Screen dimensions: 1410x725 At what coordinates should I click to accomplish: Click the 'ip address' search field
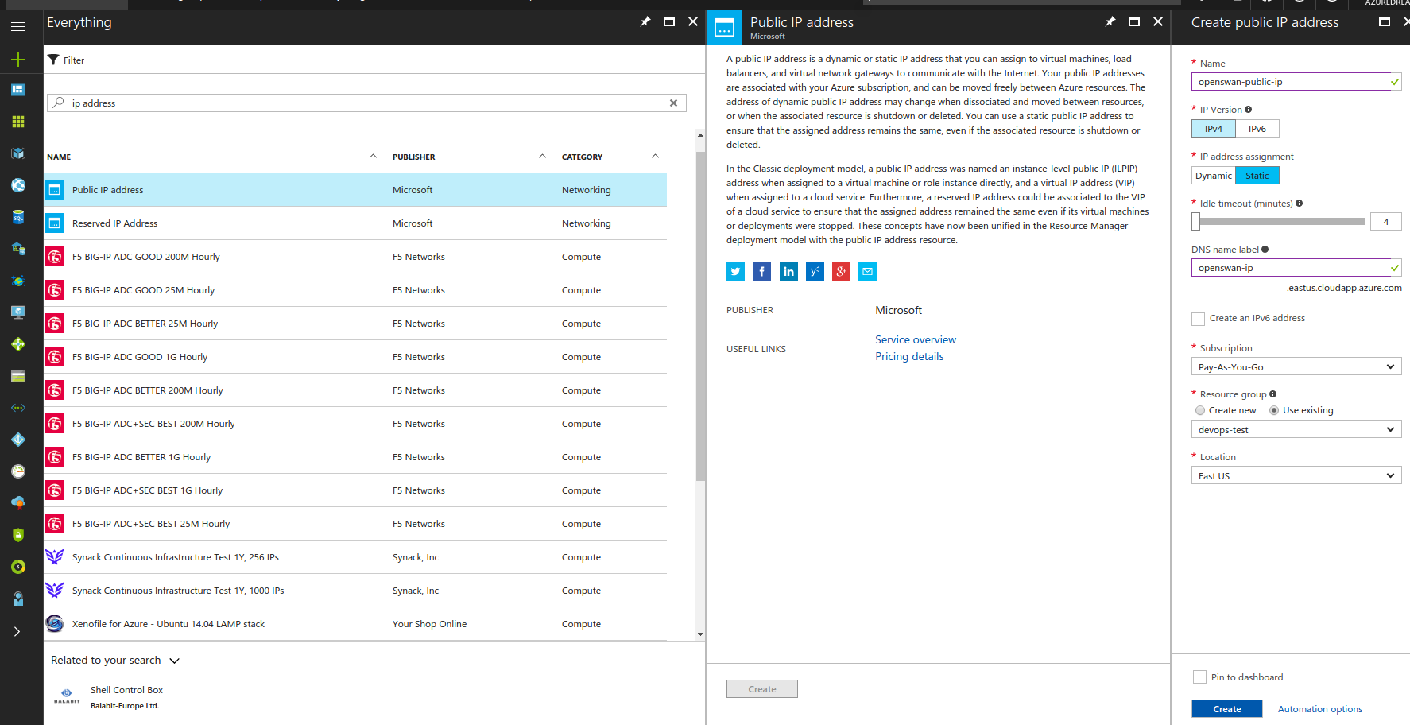tap(366, 103)
